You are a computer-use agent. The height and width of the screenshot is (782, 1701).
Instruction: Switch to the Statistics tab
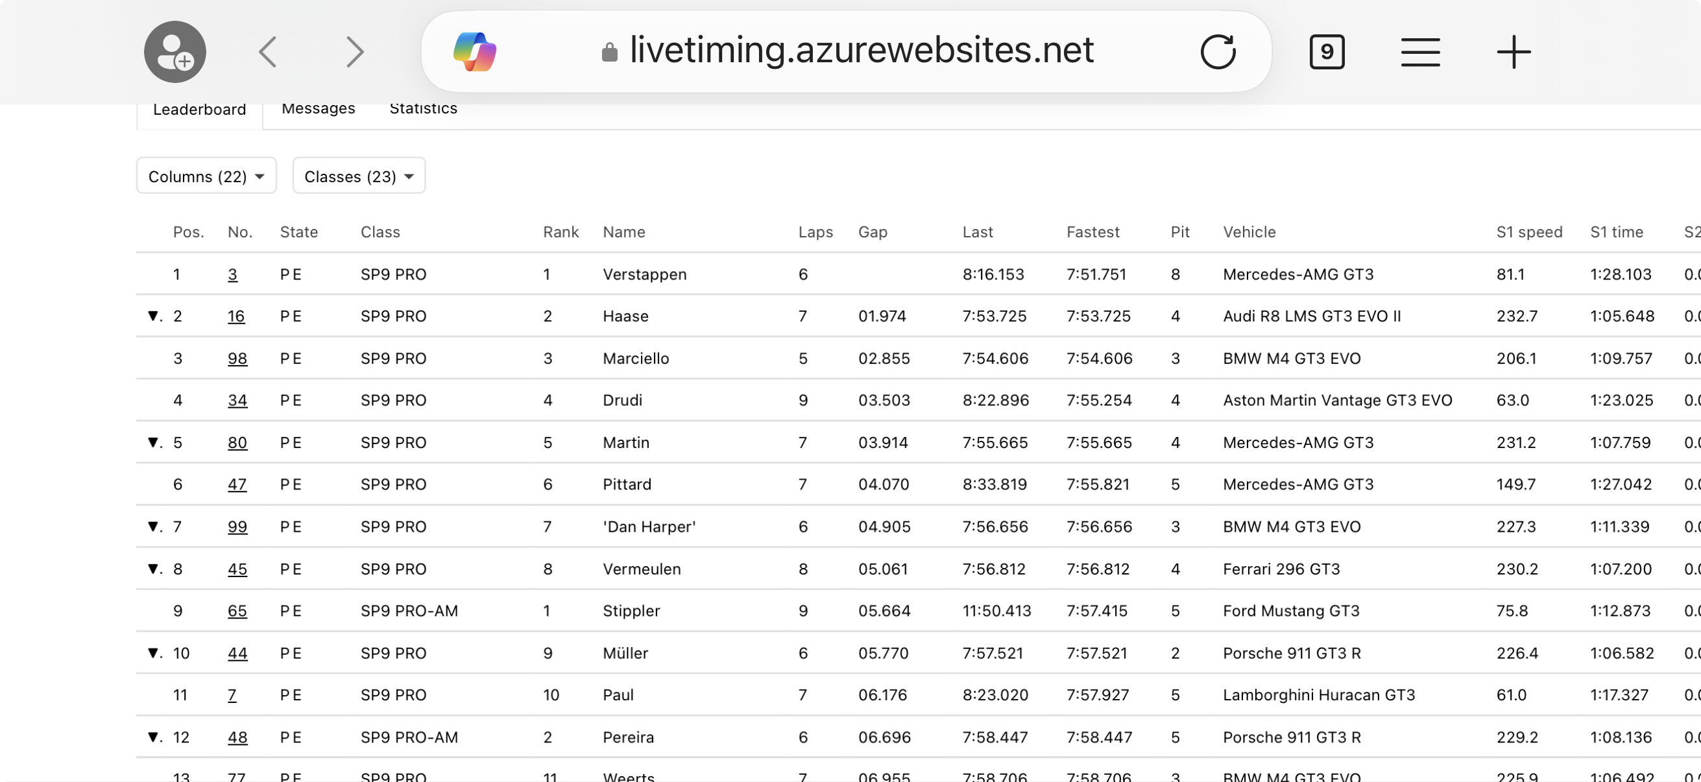[423, 108]
